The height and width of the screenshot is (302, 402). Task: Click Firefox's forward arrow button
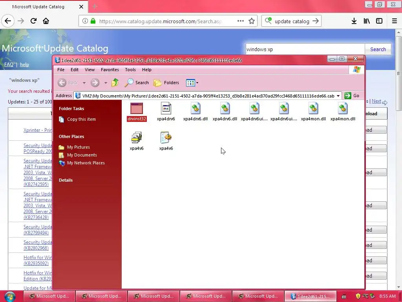tap(21, 21)
